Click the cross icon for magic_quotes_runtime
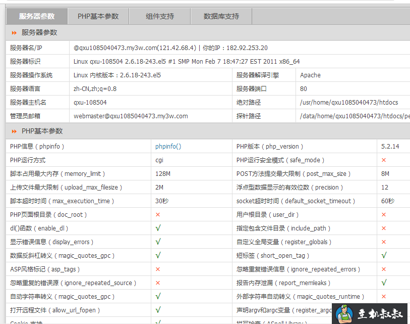This screenshot has height=324, width=410. [x=384, y=297]
